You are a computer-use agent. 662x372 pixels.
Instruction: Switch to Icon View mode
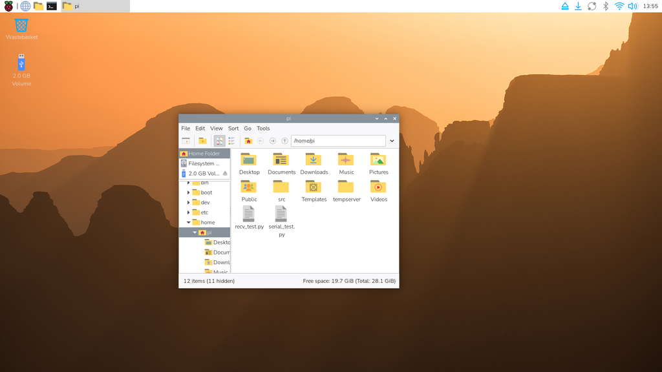pyautogui.click(x=219, y=141)
